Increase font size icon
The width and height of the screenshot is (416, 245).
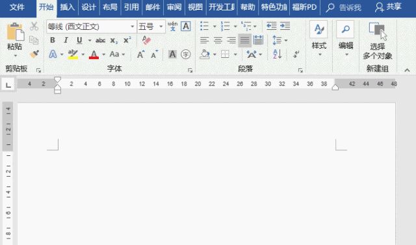(140, 55)
